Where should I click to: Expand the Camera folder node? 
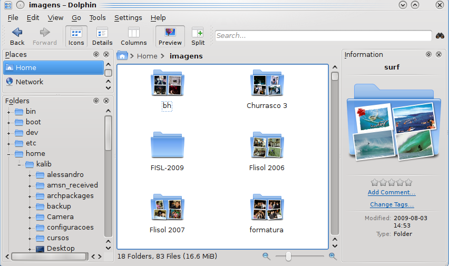coord(30,217)
